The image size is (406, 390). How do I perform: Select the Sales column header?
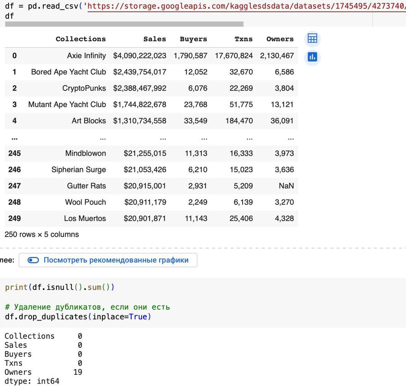tap(154, 39)
